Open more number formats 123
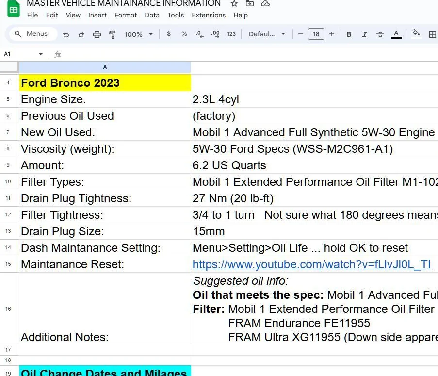Viewport: 438px width, 376px height. 231,34
